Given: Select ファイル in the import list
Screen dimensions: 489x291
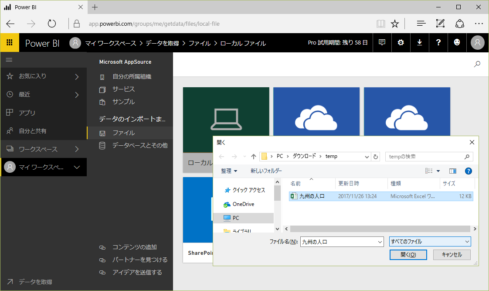Looking at the screenshot, I should tap(130, 133).
